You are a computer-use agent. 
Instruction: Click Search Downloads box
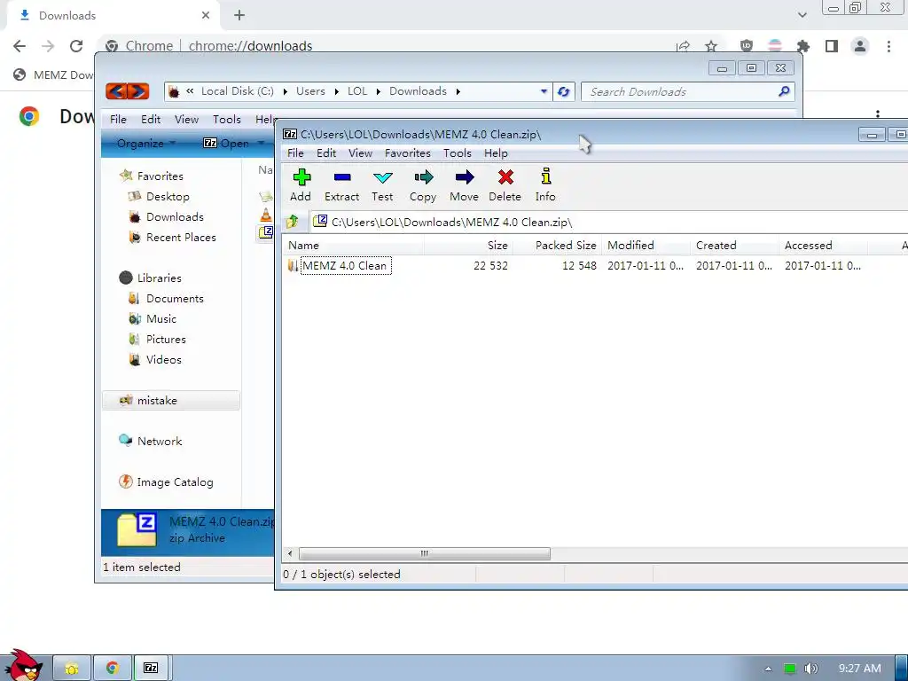[687, 91]
